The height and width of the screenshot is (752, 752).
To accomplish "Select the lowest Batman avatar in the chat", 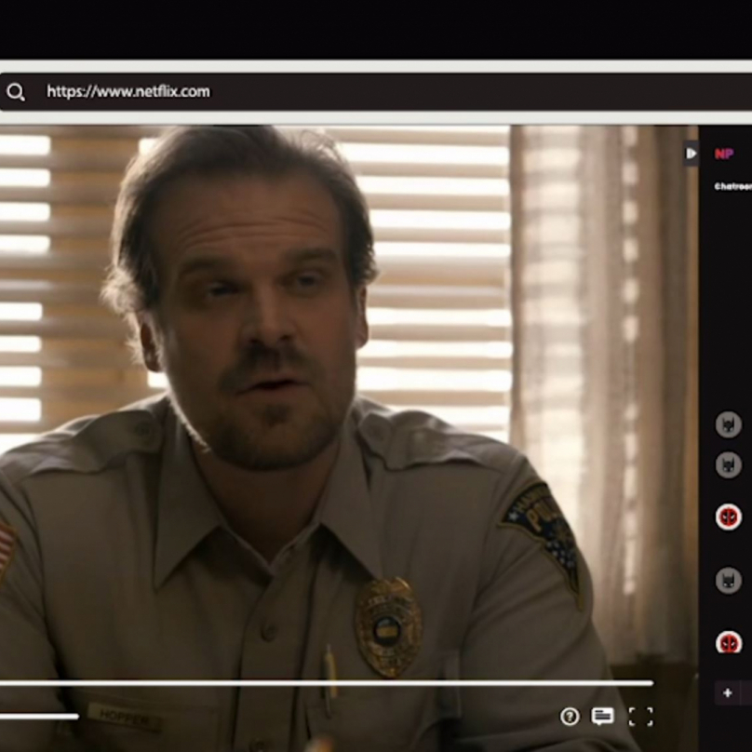I will click(x=729, y=581).
